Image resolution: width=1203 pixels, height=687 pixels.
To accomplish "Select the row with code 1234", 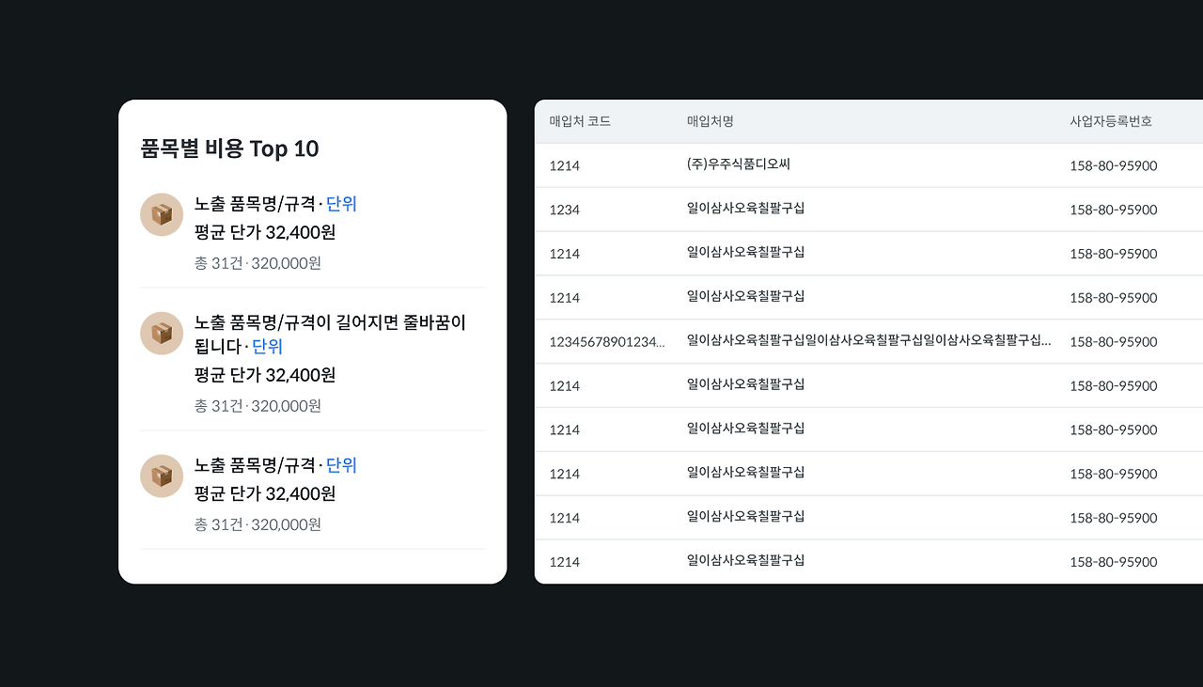I will [x=868, y=210].
